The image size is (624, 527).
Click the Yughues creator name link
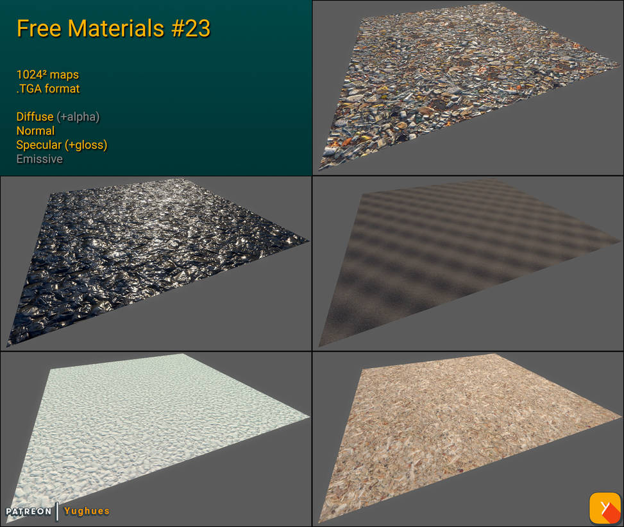coord(86,511)
